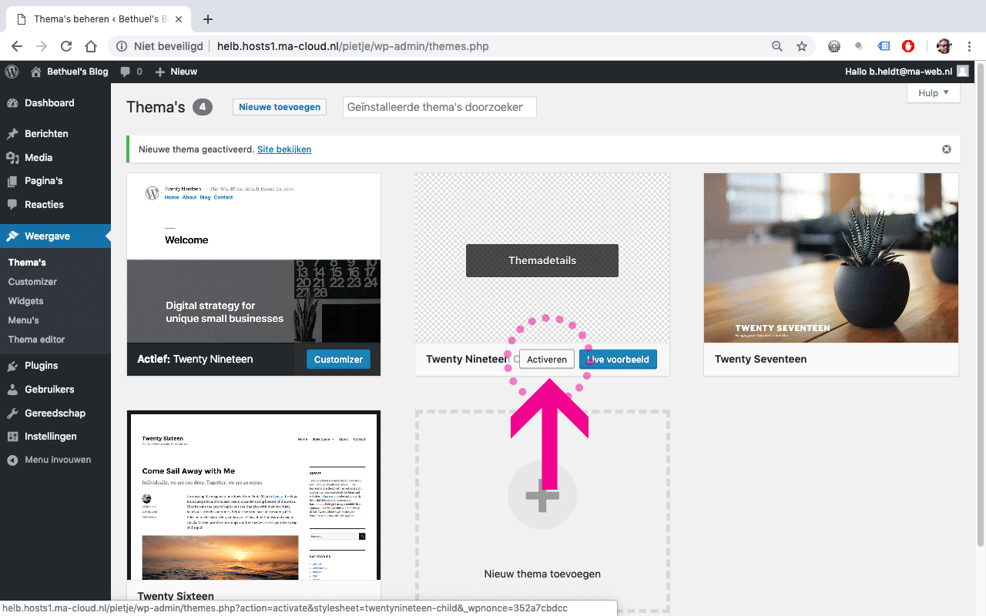This screenshot has width=986, height=616.
Task: Open Gereedschap in sidebar
Action: 55,413
